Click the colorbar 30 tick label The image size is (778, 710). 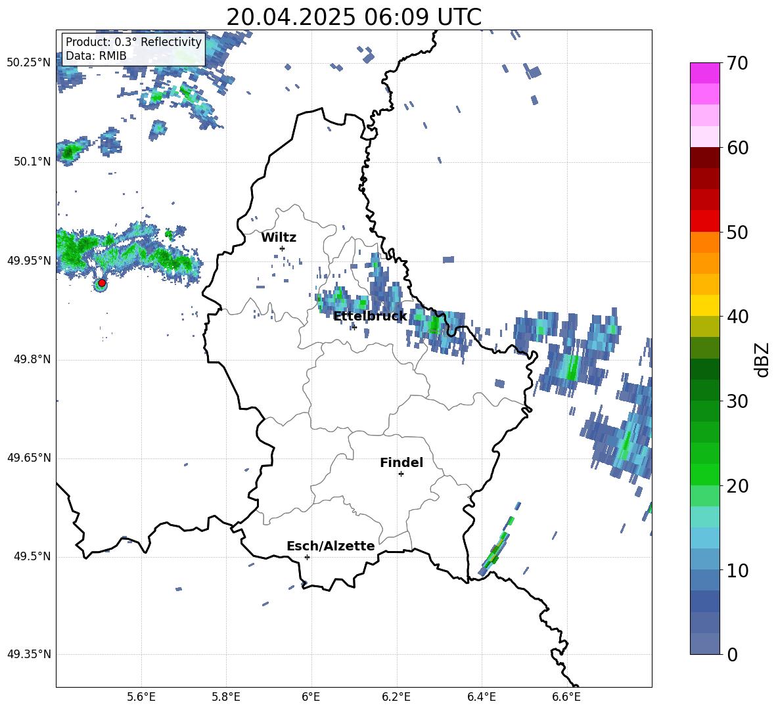(738, 401)
